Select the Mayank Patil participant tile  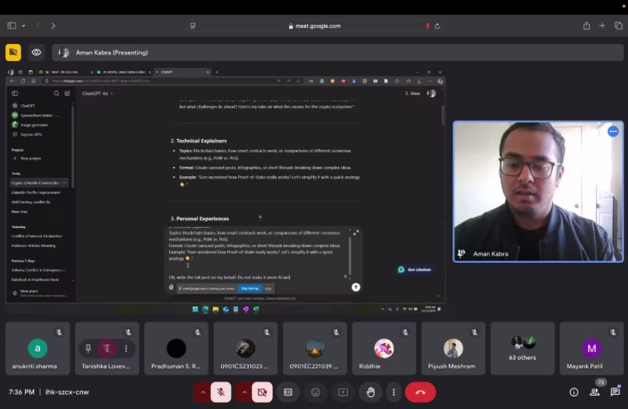click(x=592, y=348)
